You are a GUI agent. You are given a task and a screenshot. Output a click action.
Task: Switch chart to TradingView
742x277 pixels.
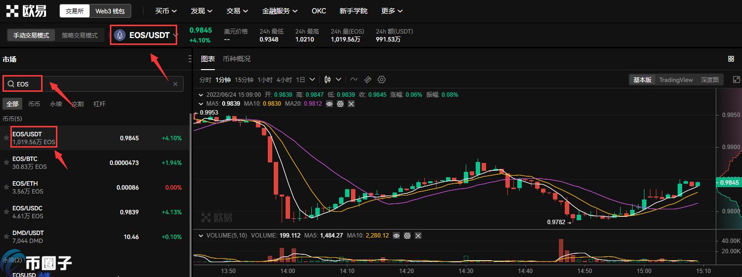[x=676, y=79]
